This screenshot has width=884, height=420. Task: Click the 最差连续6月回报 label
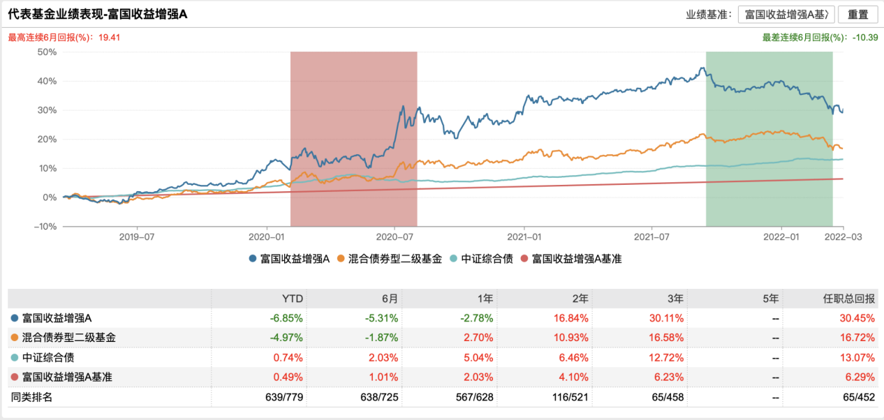[803, 38]
